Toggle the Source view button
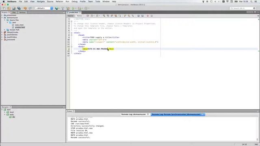 click(70, 16)
